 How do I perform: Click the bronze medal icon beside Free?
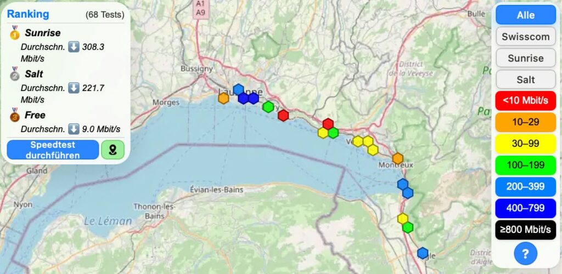coord(14,115)
